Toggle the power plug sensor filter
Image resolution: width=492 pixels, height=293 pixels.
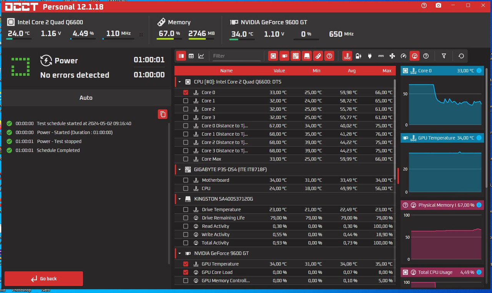(x=370, y=56)
